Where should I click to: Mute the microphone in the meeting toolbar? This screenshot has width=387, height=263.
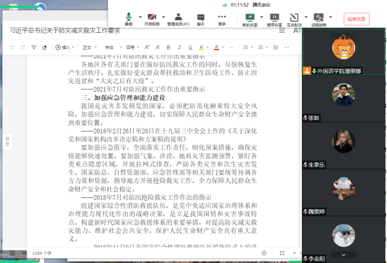129,20
